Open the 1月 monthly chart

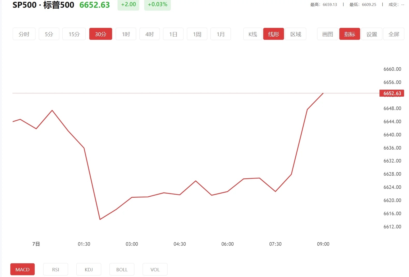(x=221, y=34)
